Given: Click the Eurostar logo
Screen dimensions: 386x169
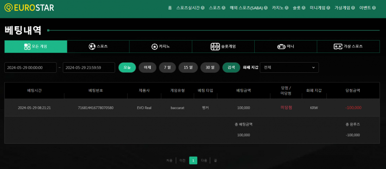Looking at the screenshot, I should tap(29, 8).
